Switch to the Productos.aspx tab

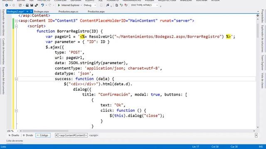click(x=96, y=12)
